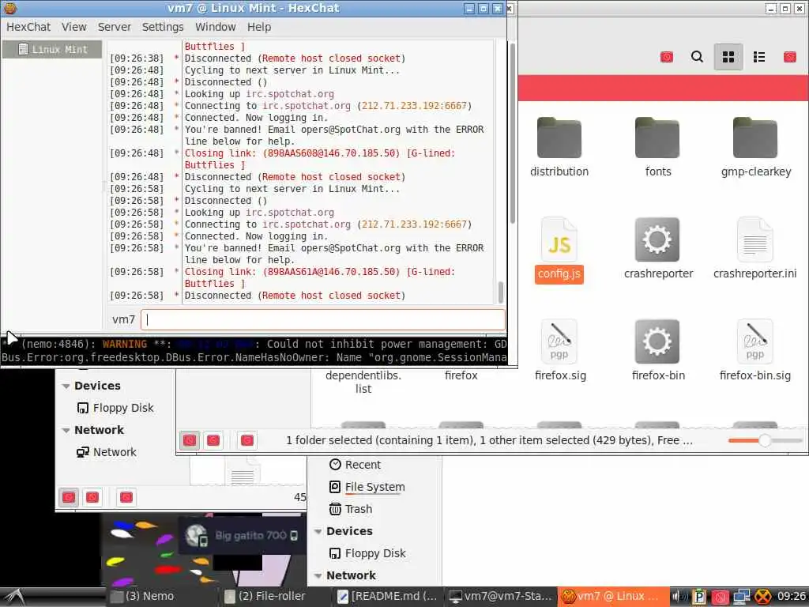Switch Nemo to icon grid view
The image size is (809, 607).
point(728,57)
